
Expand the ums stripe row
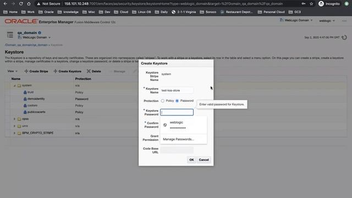(15, 126)
